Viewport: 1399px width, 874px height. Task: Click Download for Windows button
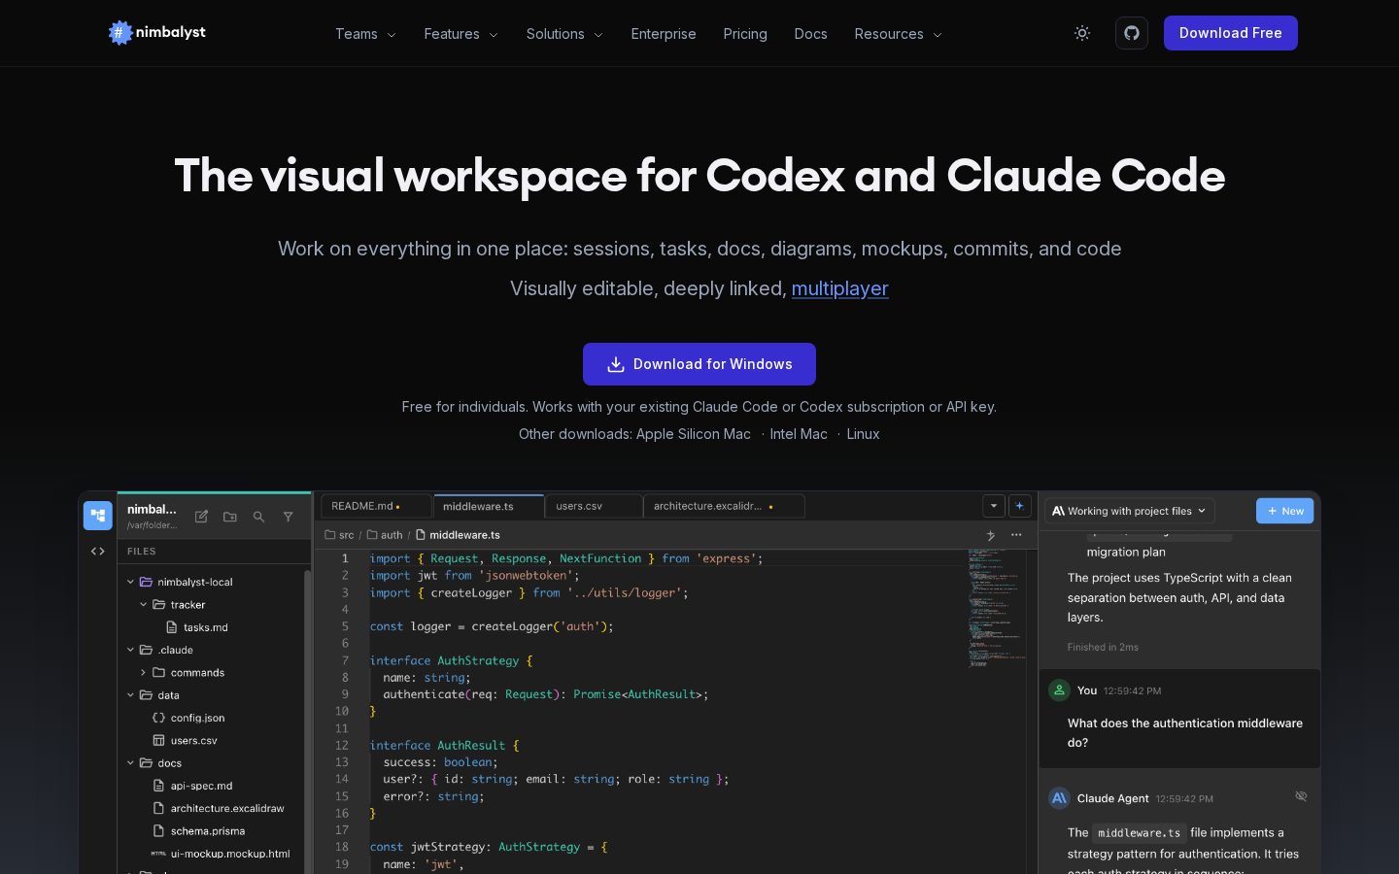click(x=699, y=364)
